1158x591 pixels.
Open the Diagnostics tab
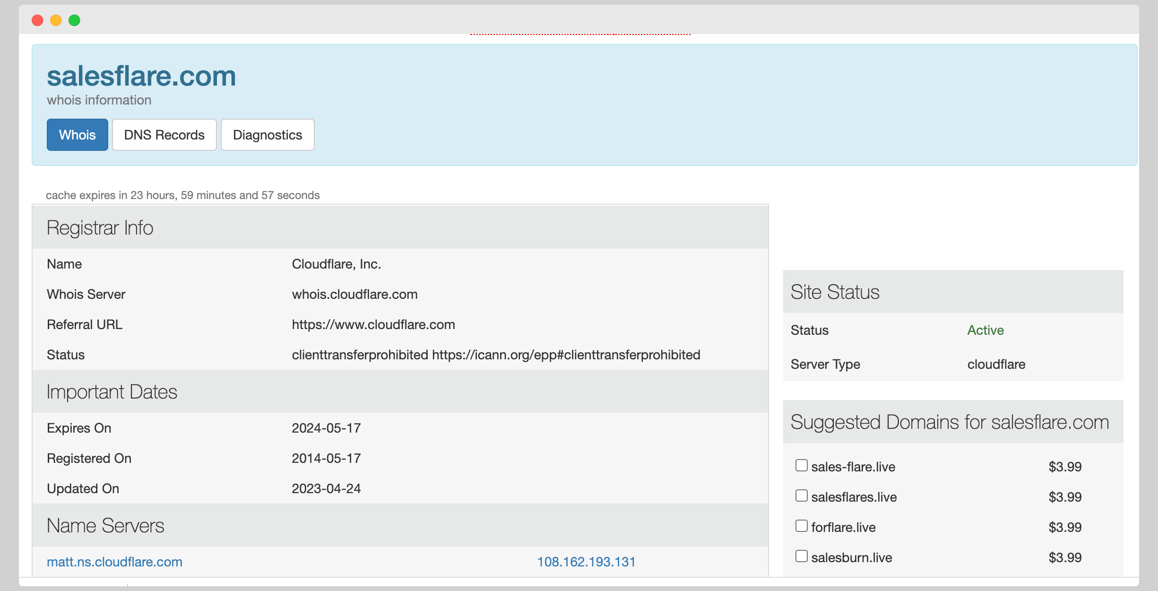pyautogui.click(x=267, y=135)
